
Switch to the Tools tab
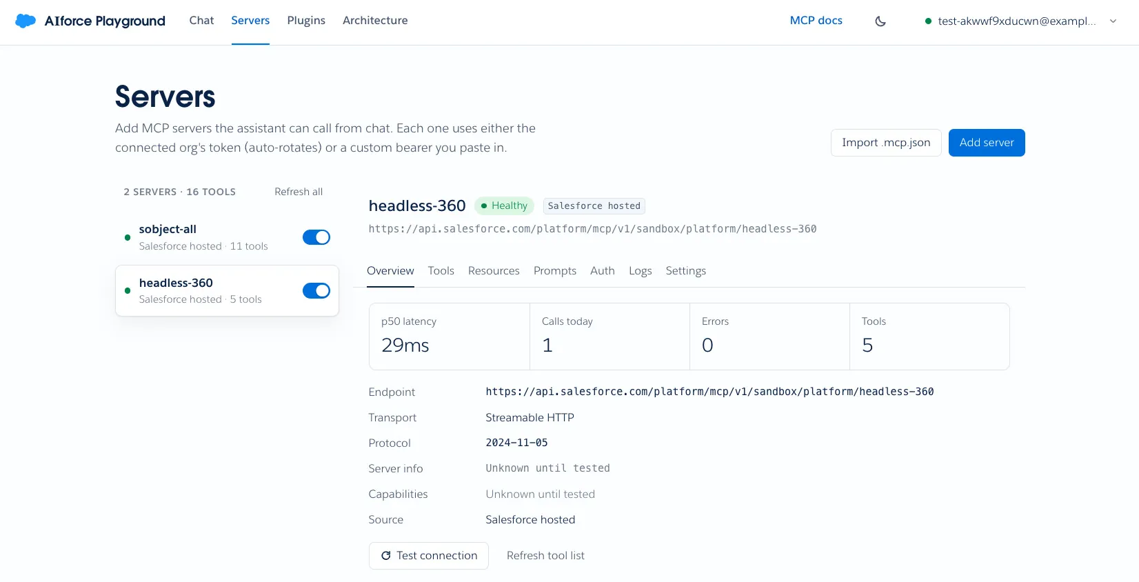coord(441,271)
